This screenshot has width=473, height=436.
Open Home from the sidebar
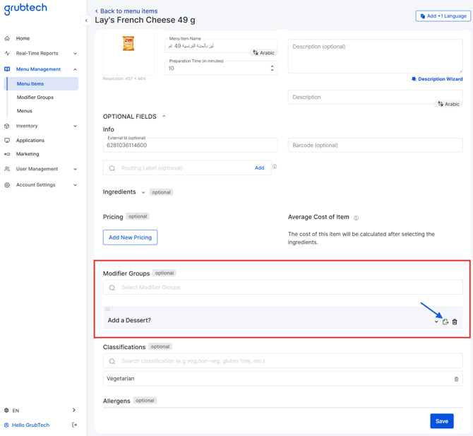(23, 38)
